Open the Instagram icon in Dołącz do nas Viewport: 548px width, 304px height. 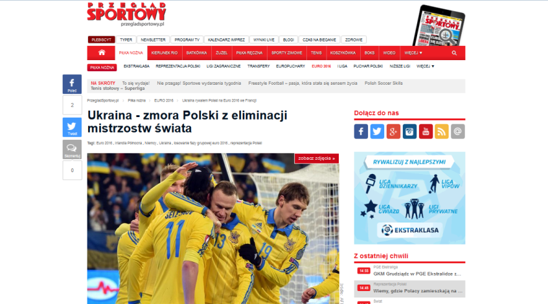click(409, 131)
